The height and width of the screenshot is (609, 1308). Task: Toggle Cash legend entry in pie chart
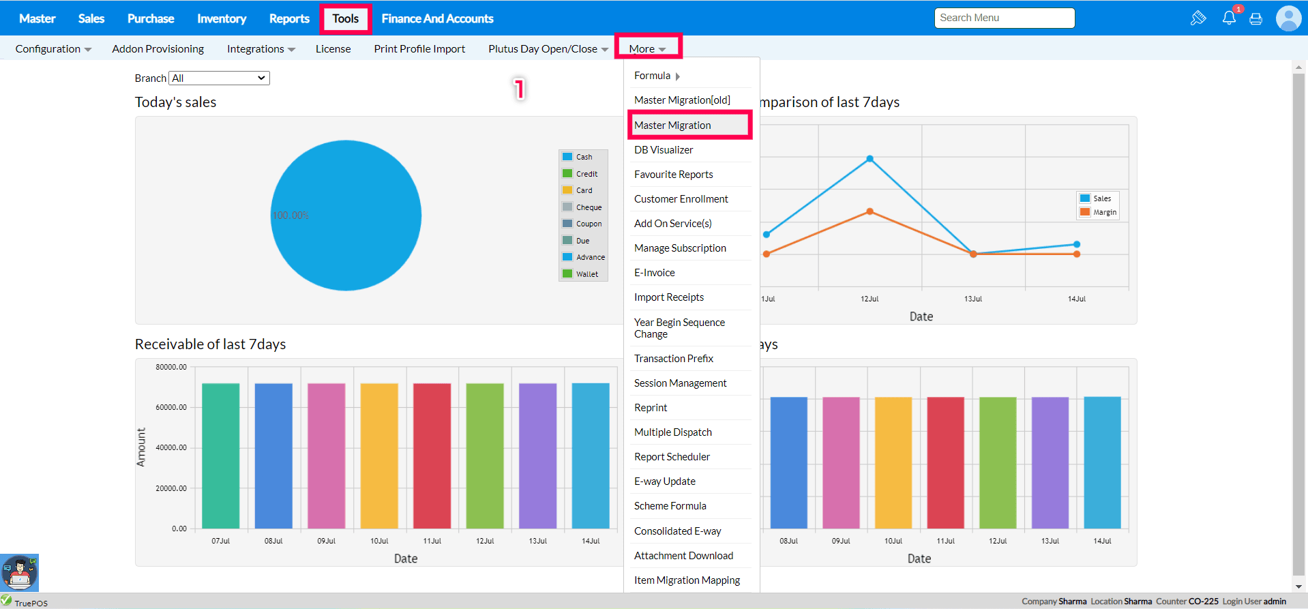584,157
